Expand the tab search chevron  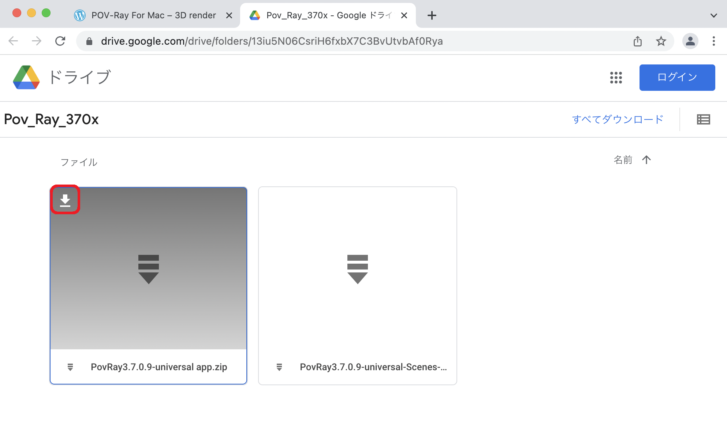click(x=713, y=15)
